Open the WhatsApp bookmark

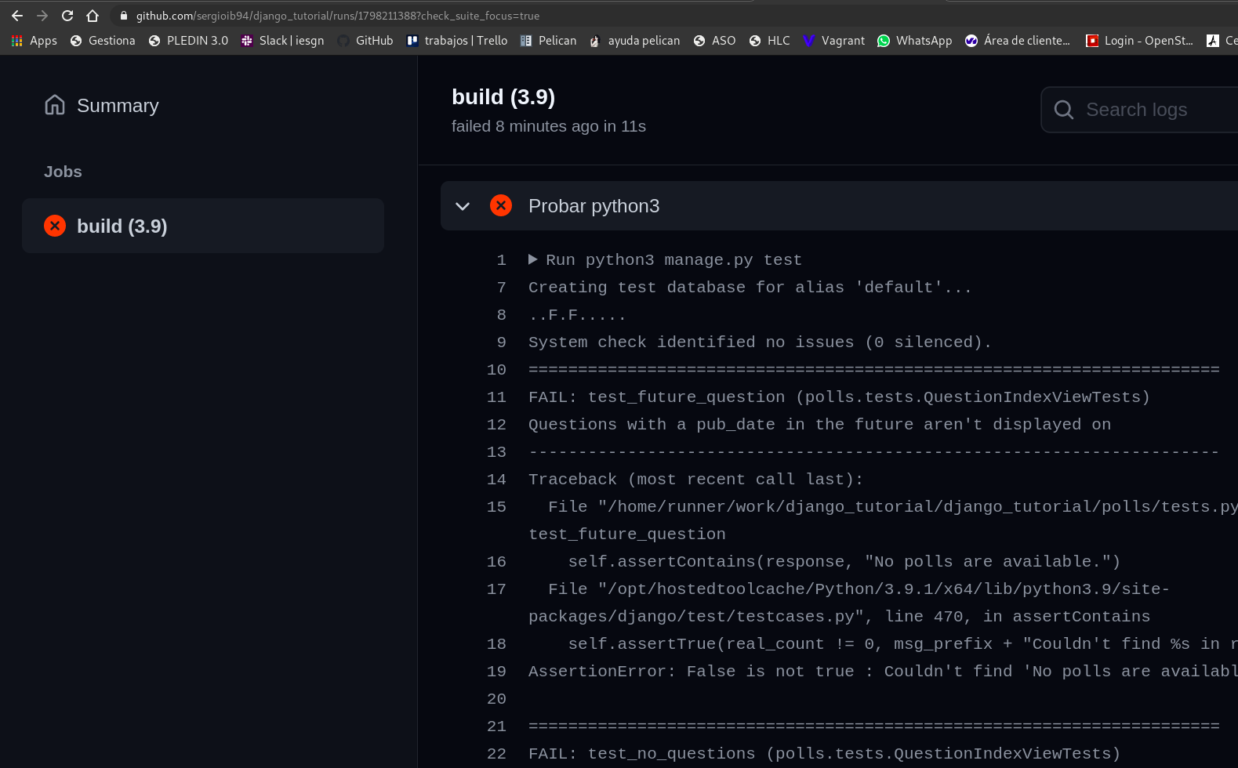(x=914, y=41)
